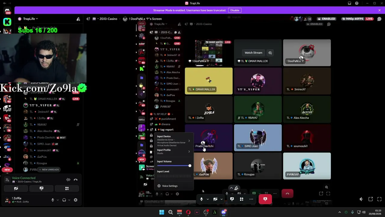The image size is (385, 217).
Task: Collapse the TL RP HELP category
Action: tap(162, 114)
